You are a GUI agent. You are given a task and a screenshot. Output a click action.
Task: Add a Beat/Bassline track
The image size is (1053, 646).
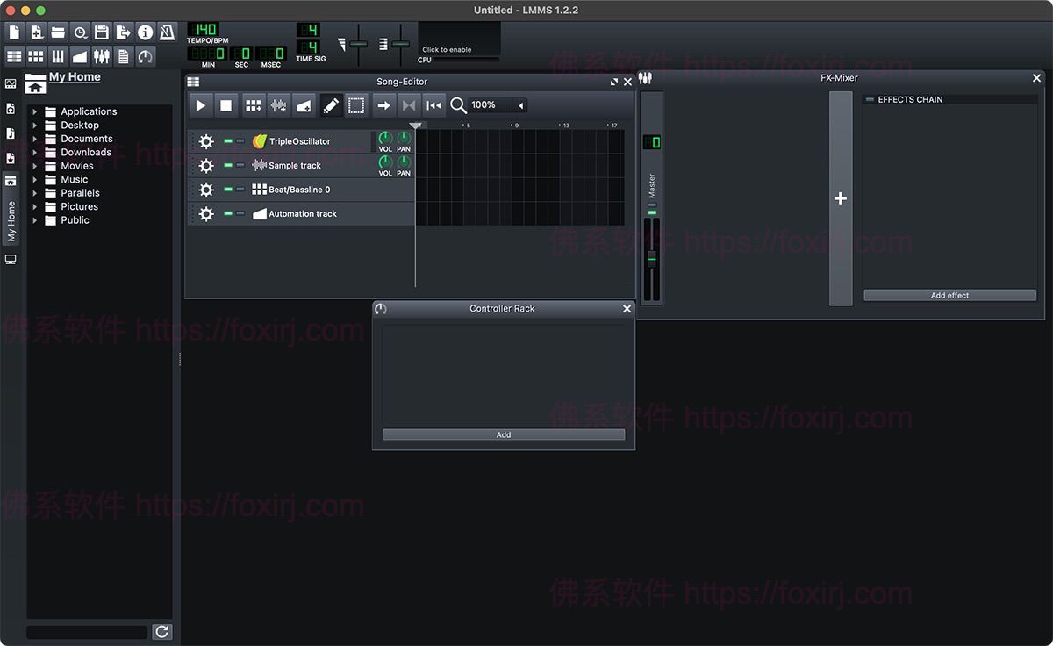point(254,104)
